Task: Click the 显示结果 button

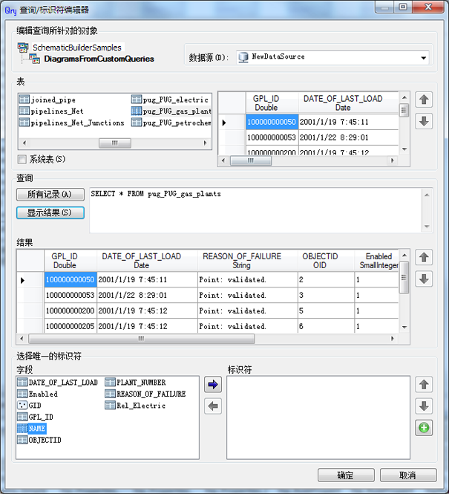Action: (x=50, y=213)
